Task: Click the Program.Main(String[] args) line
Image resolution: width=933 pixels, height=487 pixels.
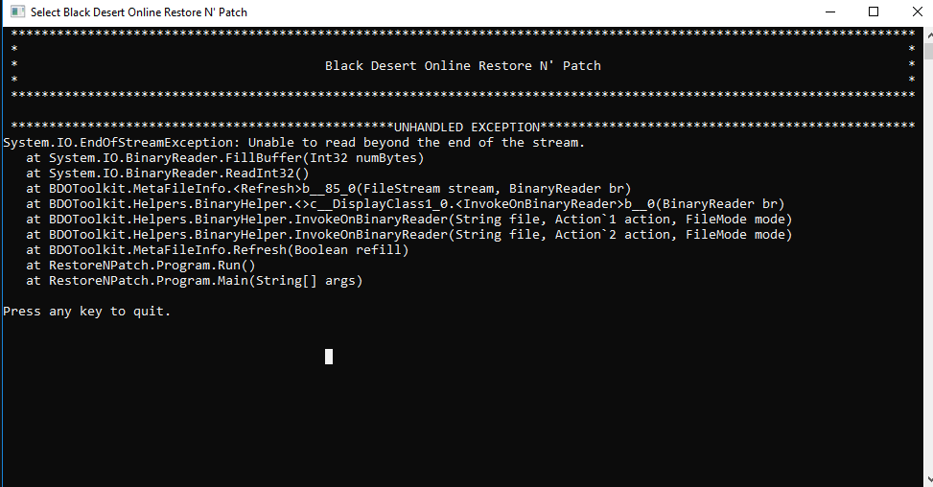Action: coord(194,281)
